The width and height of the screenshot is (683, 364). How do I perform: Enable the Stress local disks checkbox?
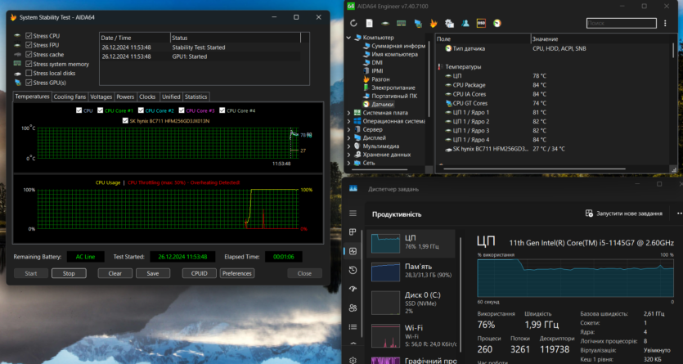(29, 73)
